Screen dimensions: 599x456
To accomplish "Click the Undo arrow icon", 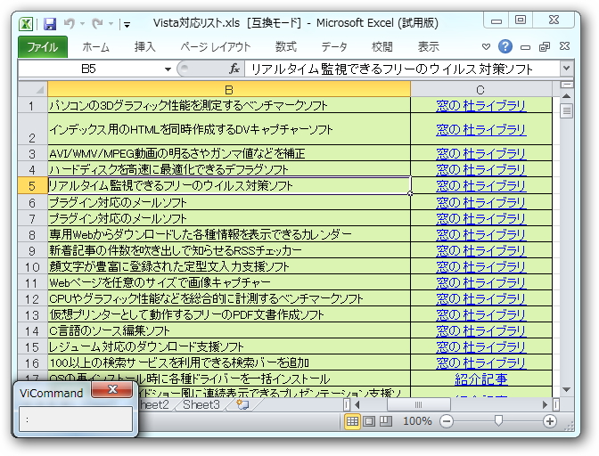I will pos(70,24).
